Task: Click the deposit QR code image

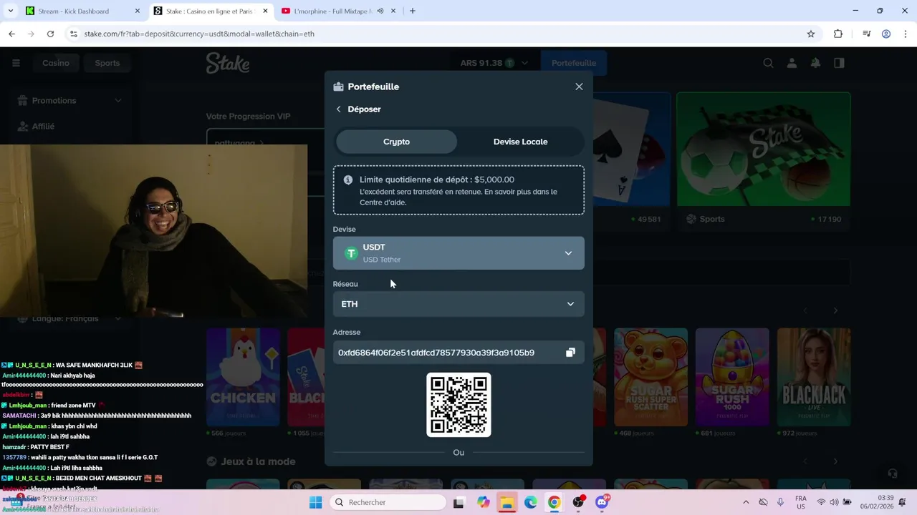Action: [x=458, y=405]
